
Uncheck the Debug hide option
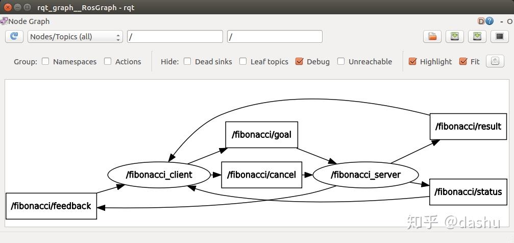300,61
